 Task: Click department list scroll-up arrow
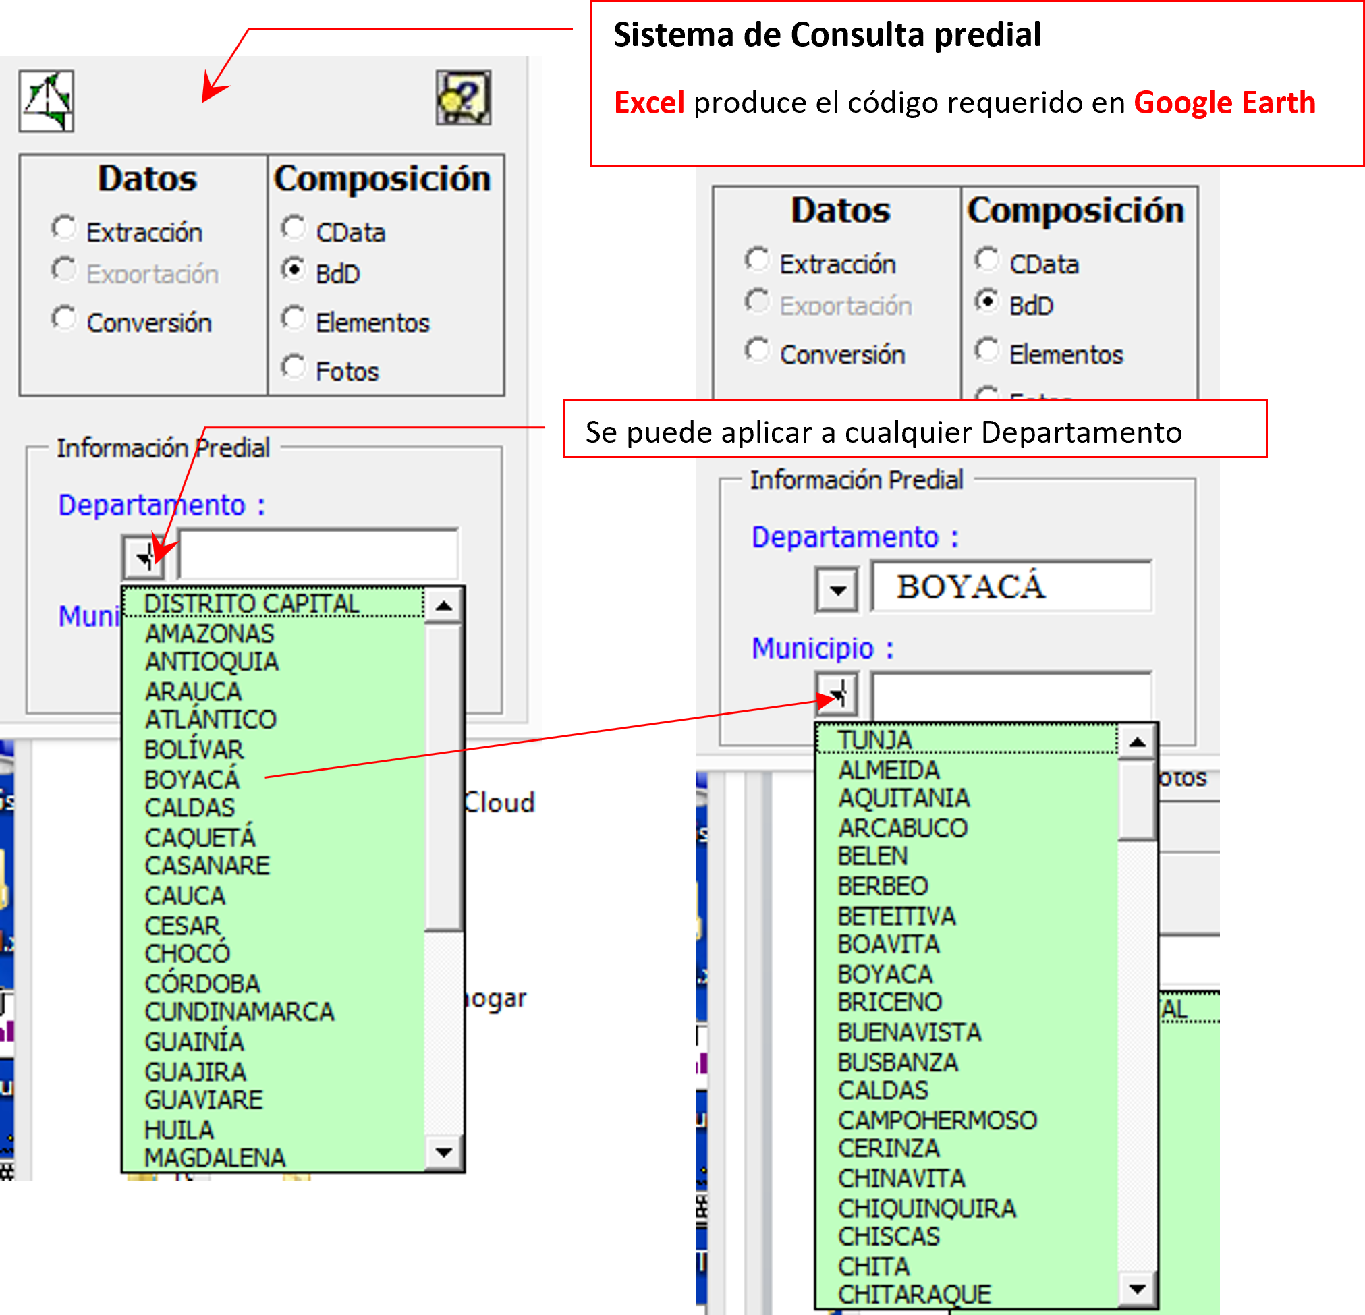443,606
